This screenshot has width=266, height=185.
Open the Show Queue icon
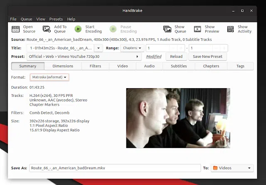tap(167, 29)
